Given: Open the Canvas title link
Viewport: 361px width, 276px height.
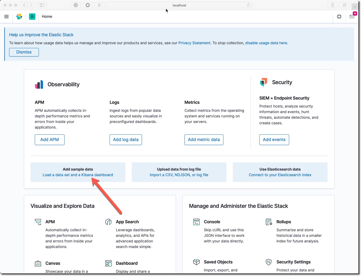Looking at the screenshot, I should (x=53, y=263).
